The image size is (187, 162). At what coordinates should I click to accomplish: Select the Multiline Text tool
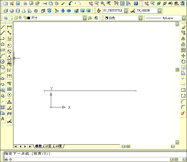pyautogui.click(x=3, y=119)
